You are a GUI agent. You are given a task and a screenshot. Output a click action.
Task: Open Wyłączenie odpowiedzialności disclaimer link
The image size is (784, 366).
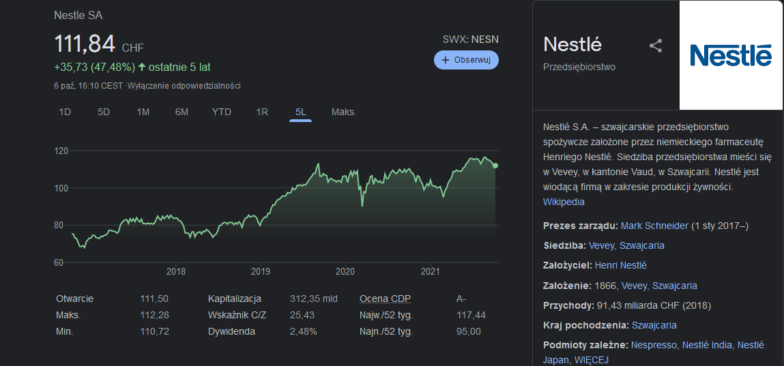click(184, 85)
